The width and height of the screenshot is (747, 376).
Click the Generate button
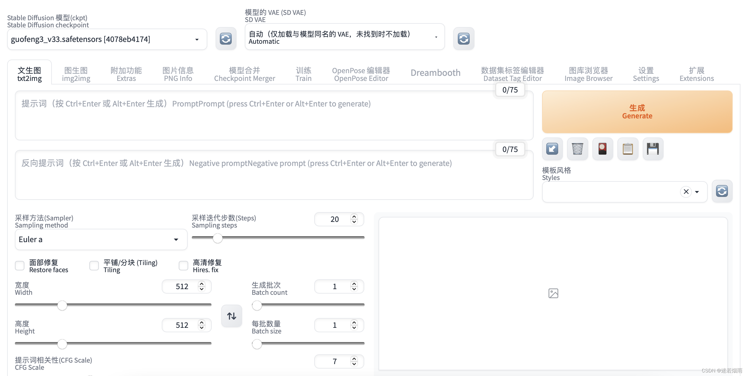(x=637, y=112)
